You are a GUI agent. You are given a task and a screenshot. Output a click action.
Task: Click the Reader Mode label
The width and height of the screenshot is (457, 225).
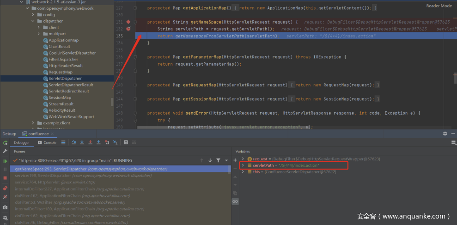click(x=439, y=6)
